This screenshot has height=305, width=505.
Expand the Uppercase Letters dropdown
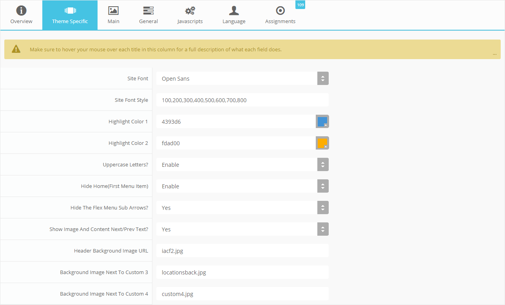click(242, 164)
